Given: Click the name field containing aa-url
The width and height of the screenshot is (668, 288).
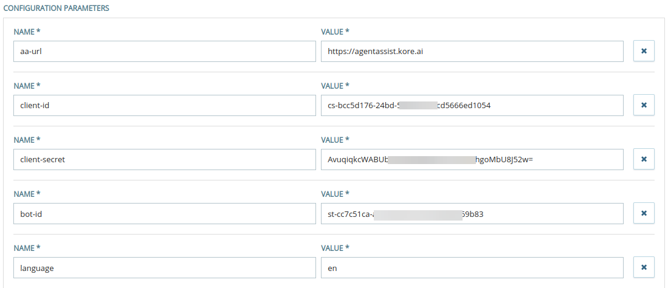Looking at the screenshot, I should click(160, 52).
